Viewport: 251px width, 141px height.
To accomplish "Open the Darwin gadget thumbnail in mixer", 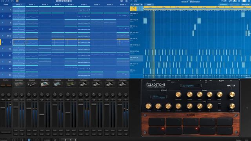I will click(x=71, y=84).
